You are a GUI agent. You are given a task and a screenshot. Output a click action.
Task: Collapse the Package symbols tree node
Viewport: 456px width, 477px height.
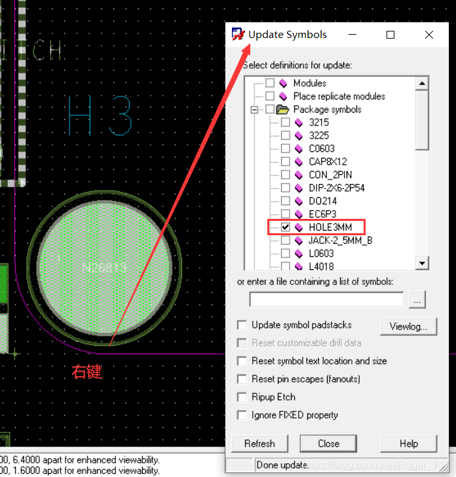[x=254, y=109]
